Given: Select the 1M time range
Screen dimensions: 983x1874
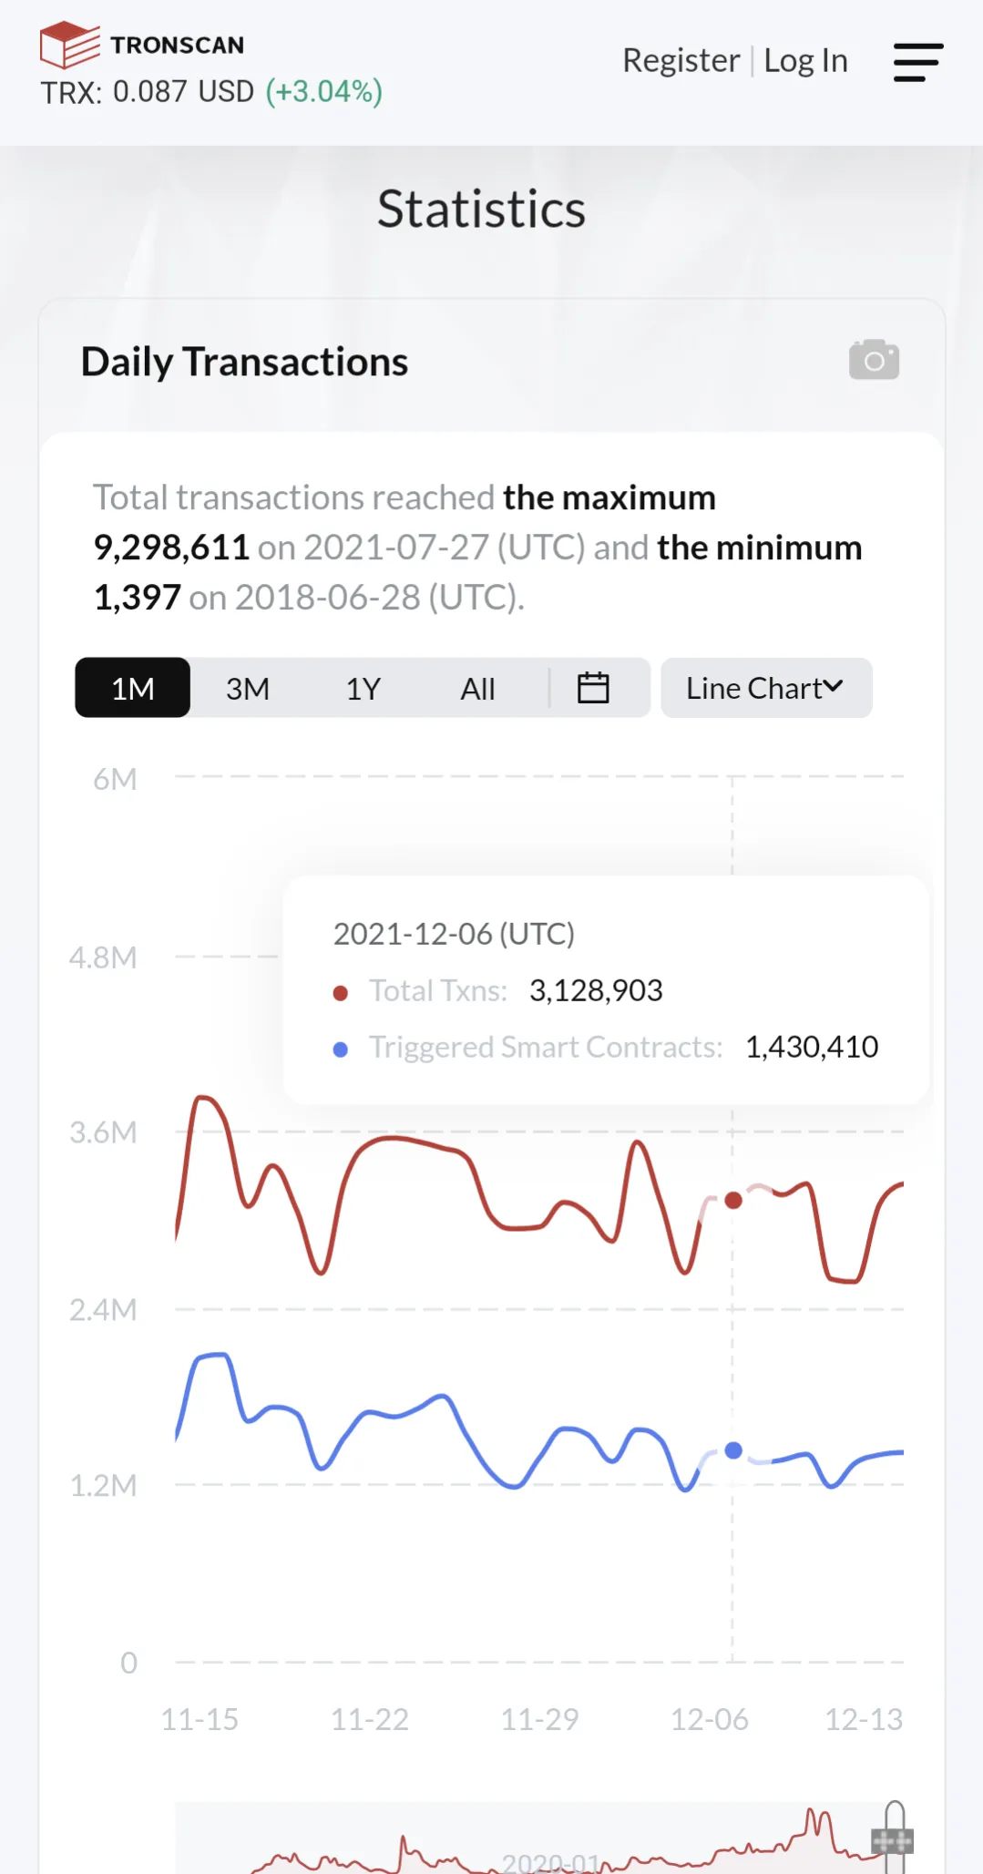Looking at the screenshot, I should [x=131, y=688].
